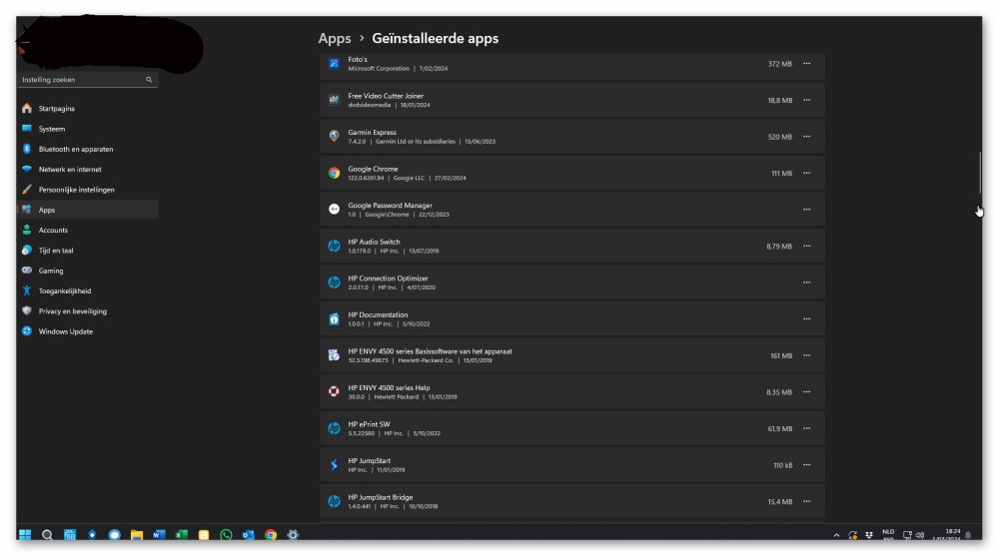This screenshot has width=999, height=556.
Task: Click the Apps breadcrumb link
Action: pos(334,38)
